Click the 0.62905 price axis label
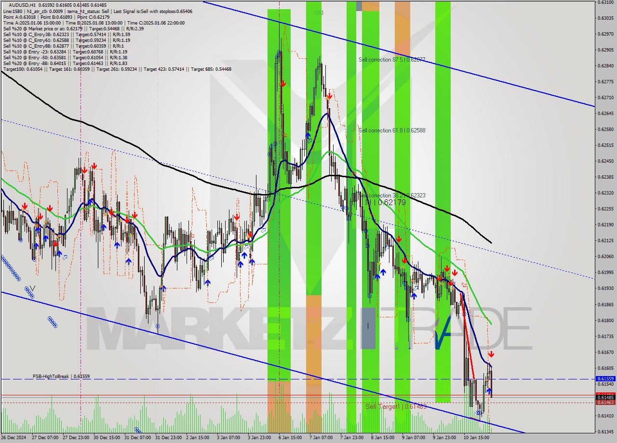617x443 pixels. (605, 50)
